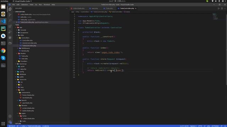This screenshot has width=227, height=127.
Task: Click the tabnine status bar item
Action: [46, 126]
